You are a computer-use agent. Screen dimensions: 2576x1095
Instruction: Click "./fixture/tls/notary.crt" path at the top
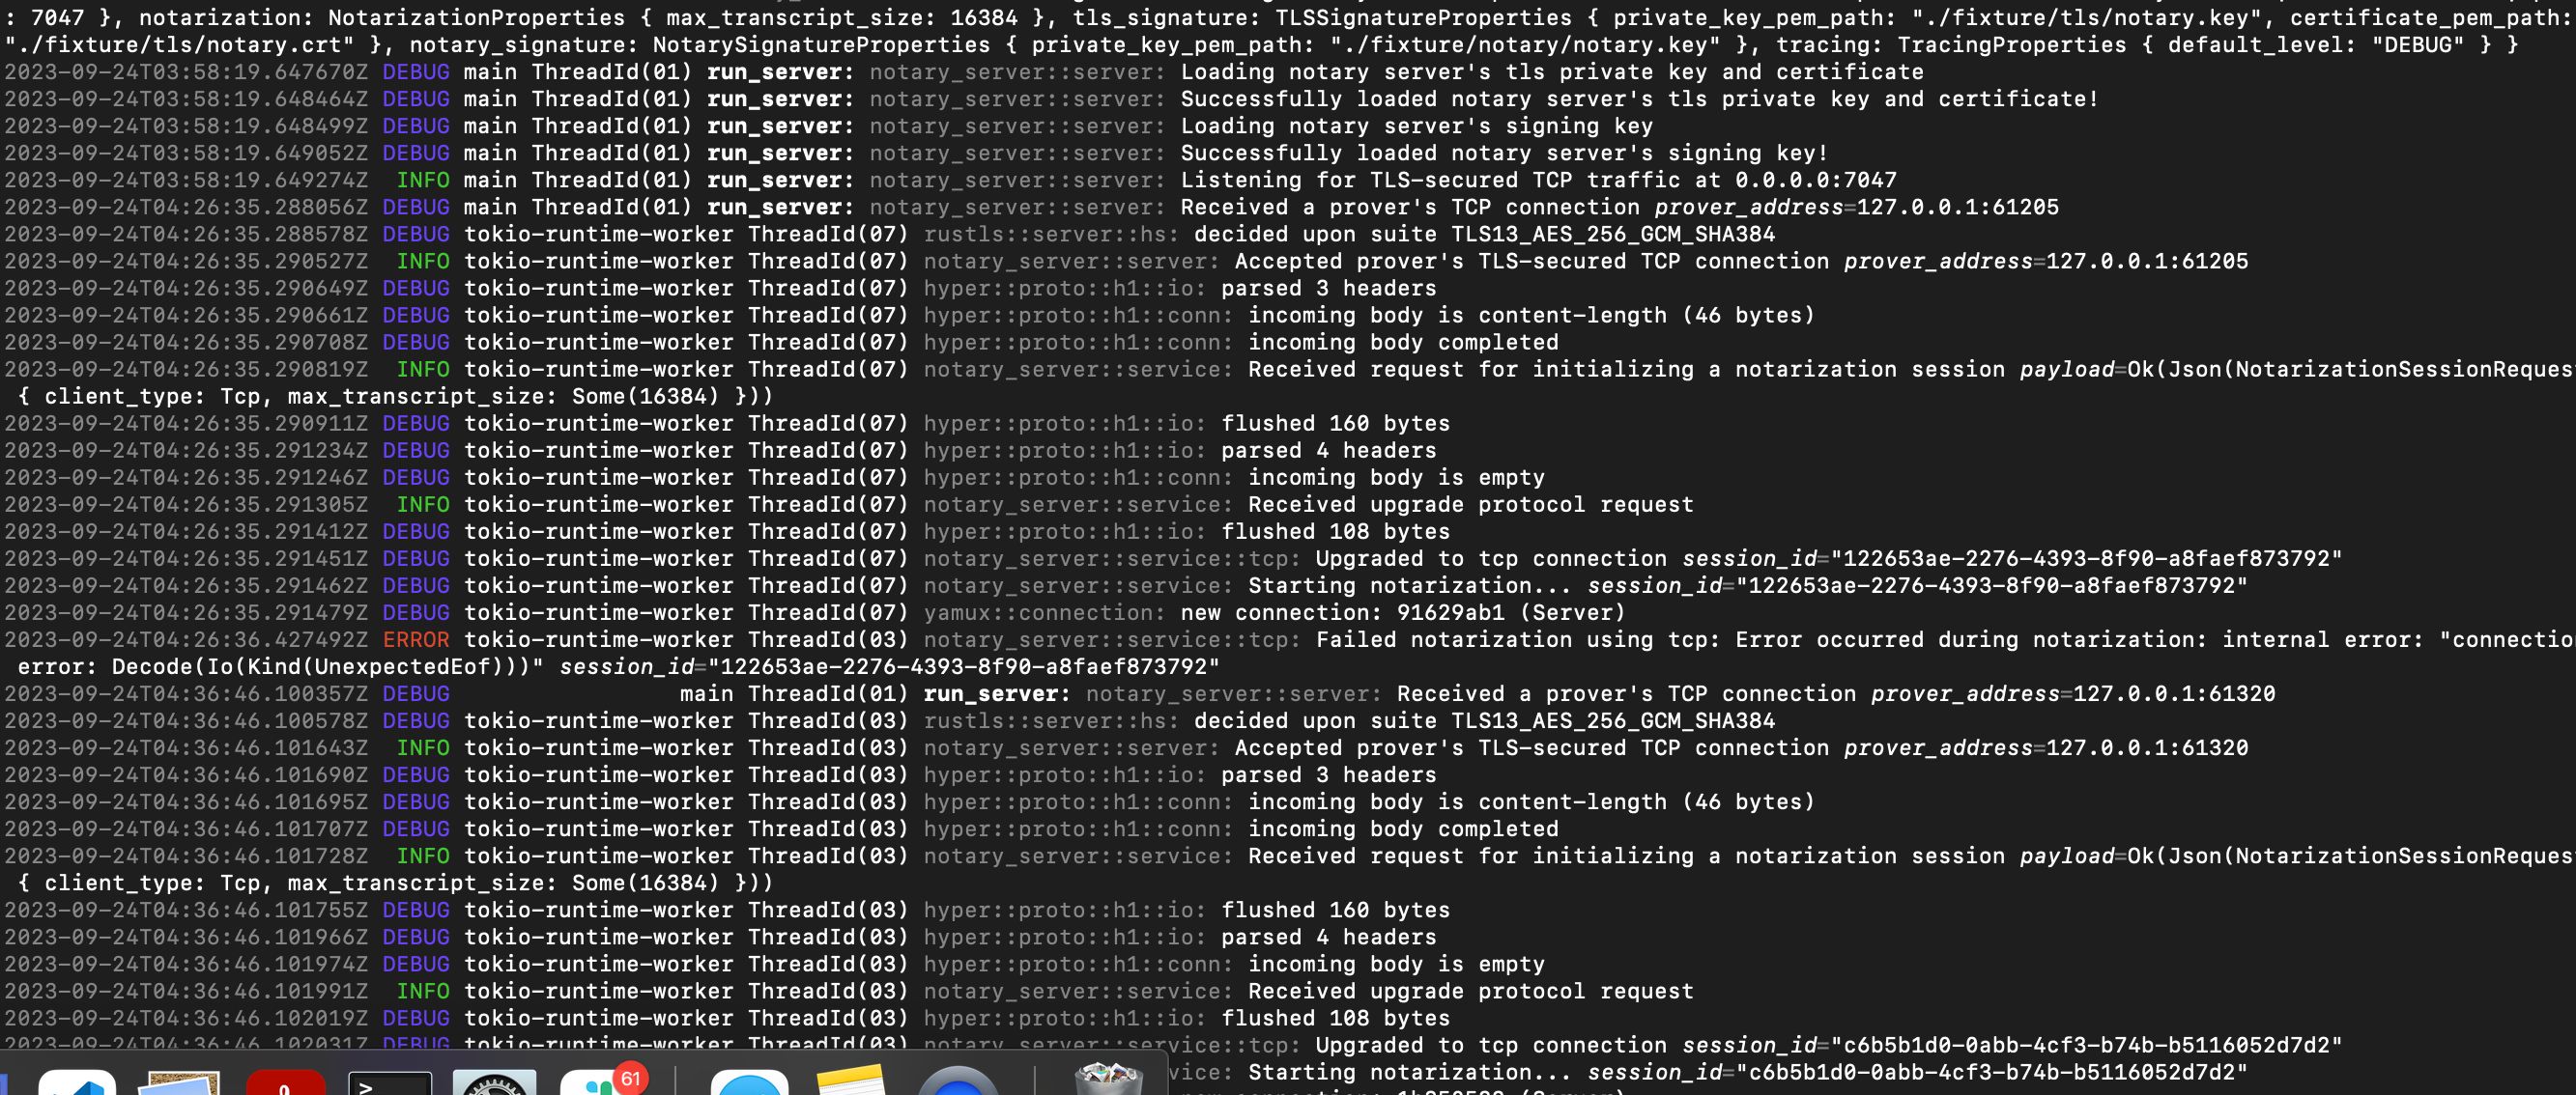pos(179,45)
